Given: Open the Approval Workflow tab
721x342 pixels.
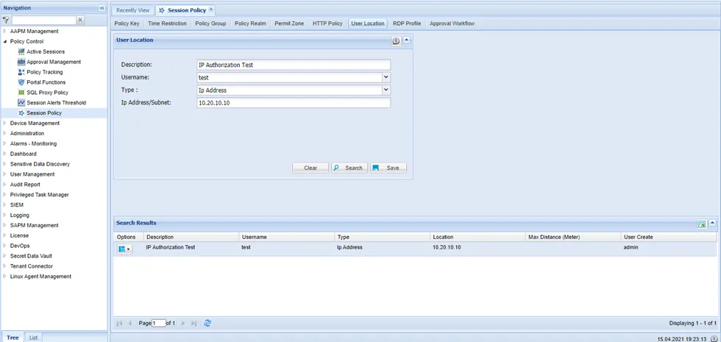Looking at the screenshot, I should 452,24.
